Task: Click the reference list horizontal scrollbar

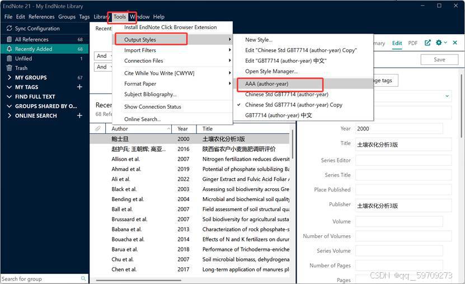Action: click(138, 280)
